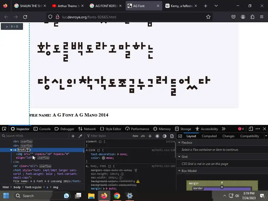
Task: Toggle light color scheme simulation
Action: (x=157, y=136)
